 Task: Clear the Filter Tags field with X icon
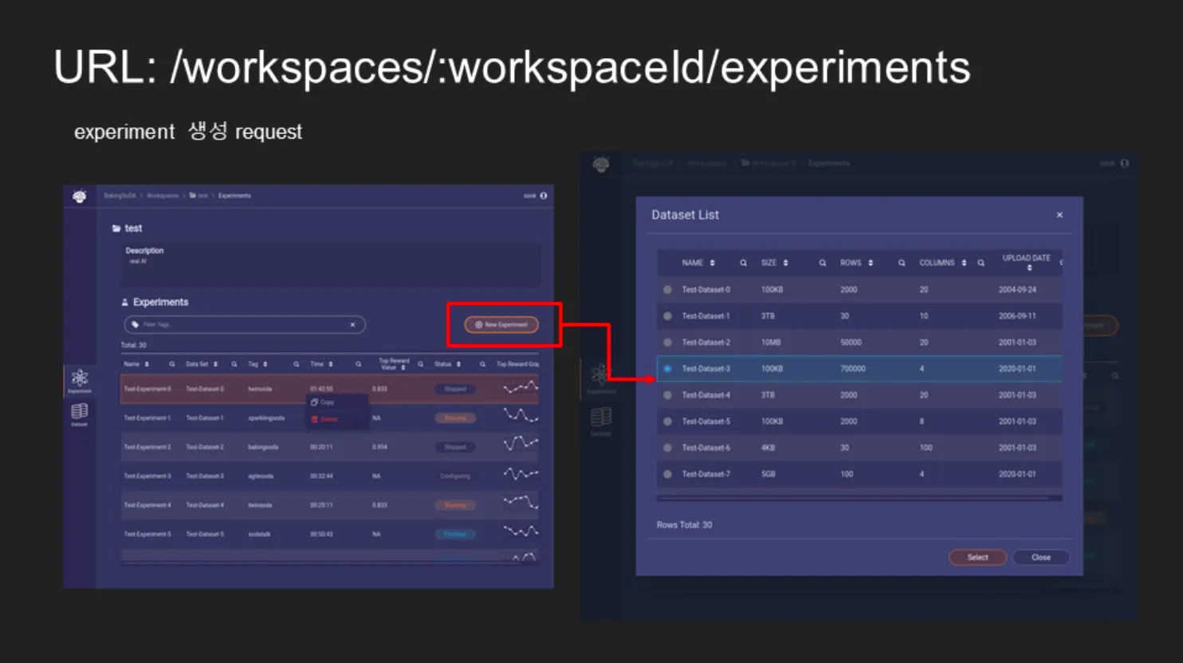pos(352,324)
